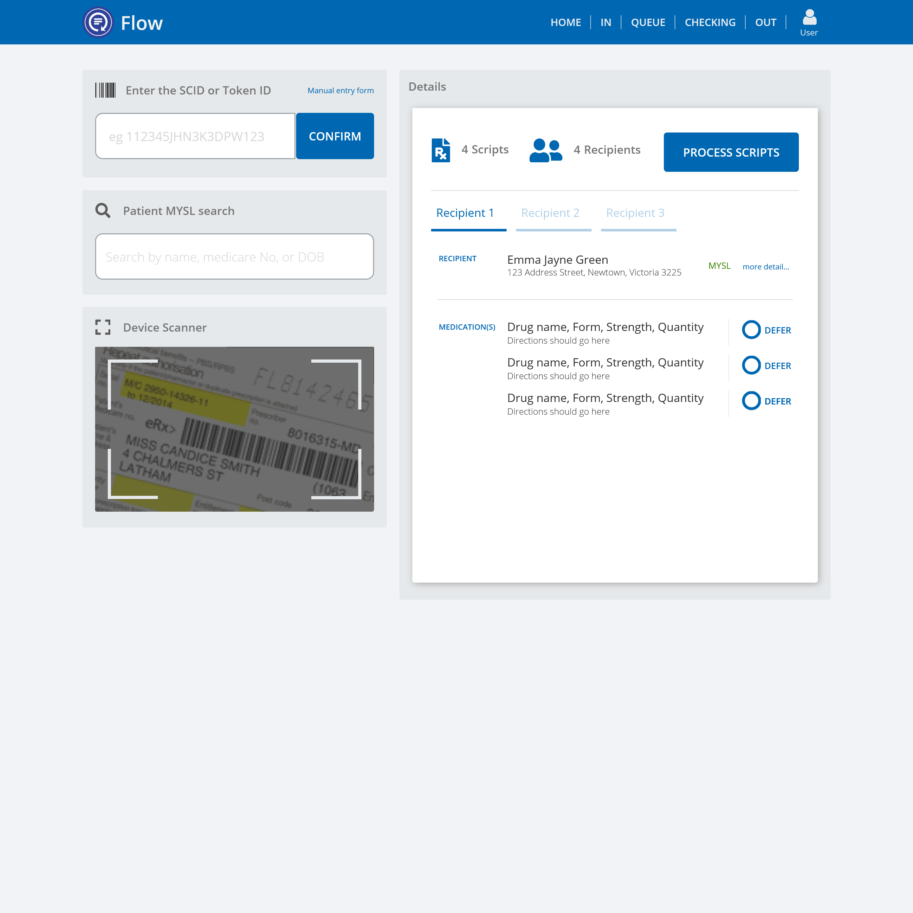Screen dimensions: 913x913
Task: Open the more detail... link
Action: click(x=766, y=267)
